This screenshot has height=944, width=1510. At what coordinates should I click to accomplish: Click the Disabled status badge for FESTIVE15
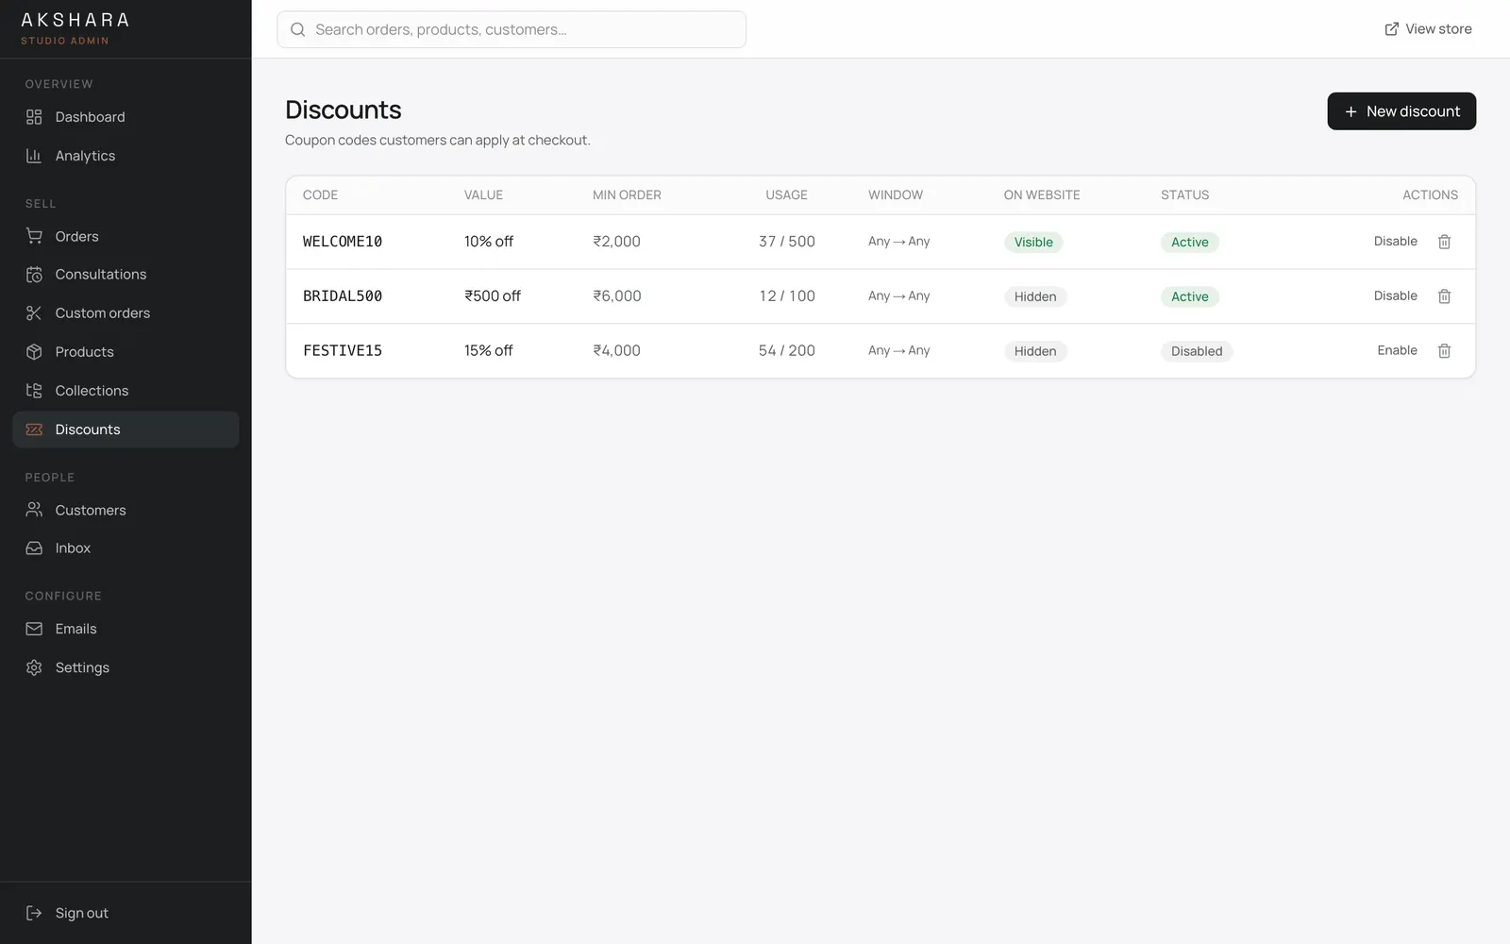(x=1197, y=351)
